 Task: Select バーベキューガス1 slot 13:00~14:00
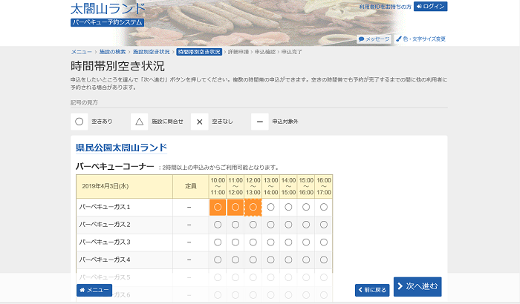click(x=270, y=208)
